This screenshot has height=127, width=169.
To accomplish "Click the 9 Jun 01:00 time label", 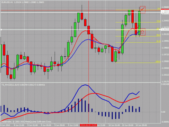I will click(32, 125).
